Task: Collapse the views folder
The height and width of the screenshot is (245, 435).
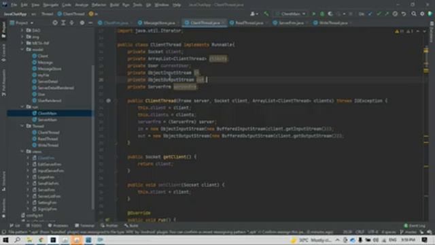Action: (22, 152)
